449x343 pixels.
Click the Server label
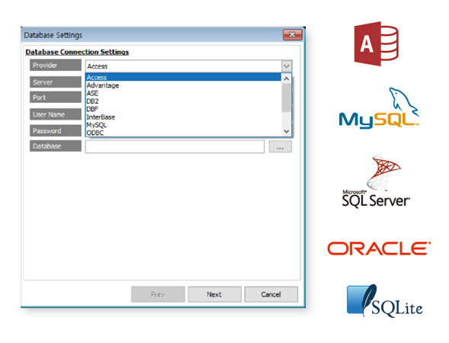click(56, 82)
